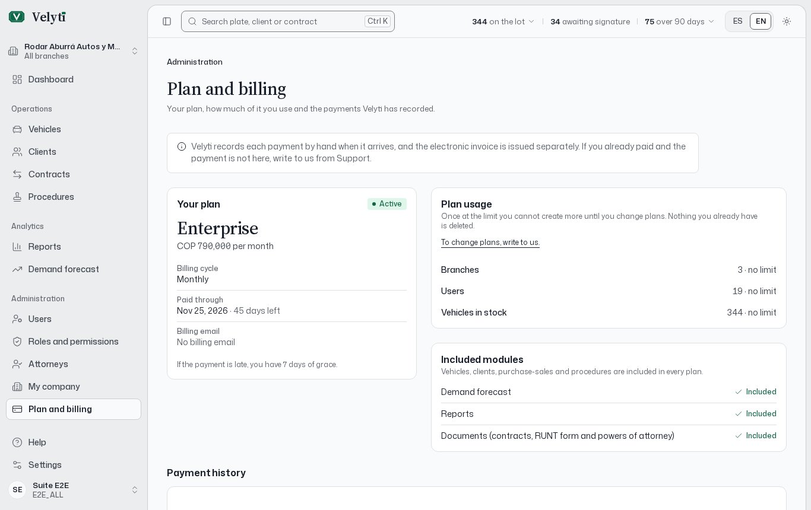Click the Help question mark icon

pos(17,442)
